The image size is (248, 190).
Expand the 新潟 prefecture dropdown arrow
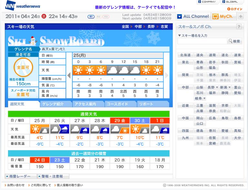230,87
